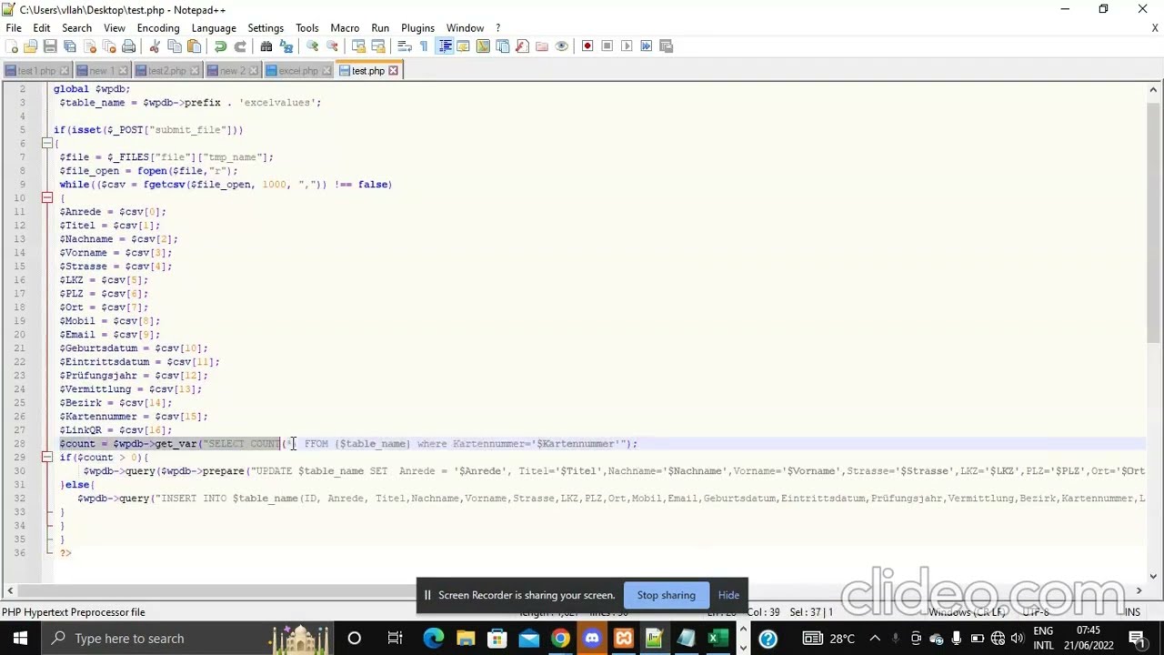
Task: Cut selection using the scissors icon
Action: 155,46
